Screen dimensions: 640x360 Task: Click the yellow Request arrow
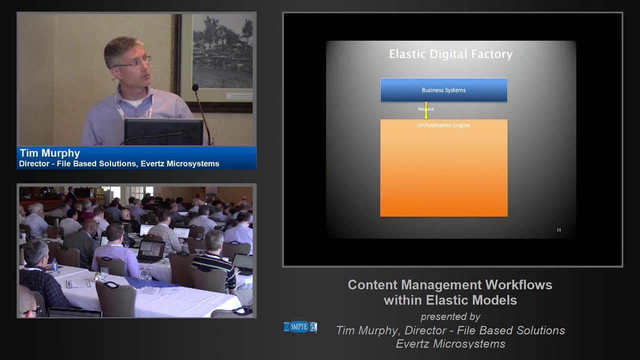tap(426, 110)
